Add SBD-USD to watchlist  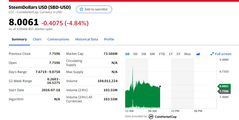coord(94,9)
